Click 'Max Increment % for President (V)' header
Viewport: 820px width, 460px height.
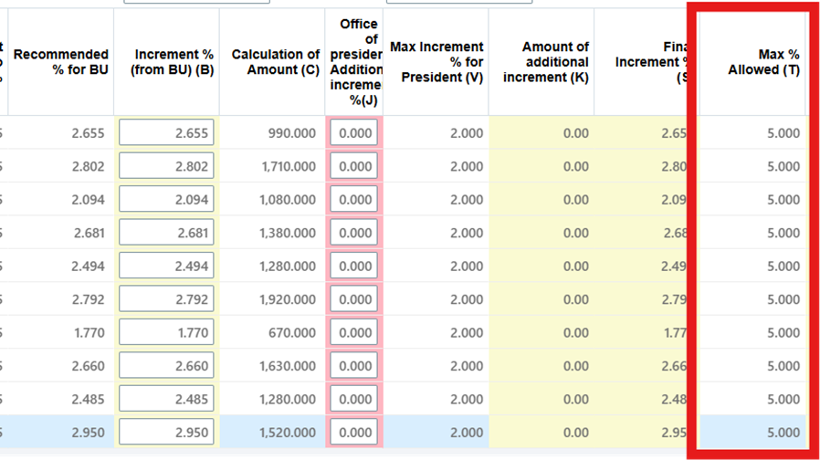(x=436, y=62)
